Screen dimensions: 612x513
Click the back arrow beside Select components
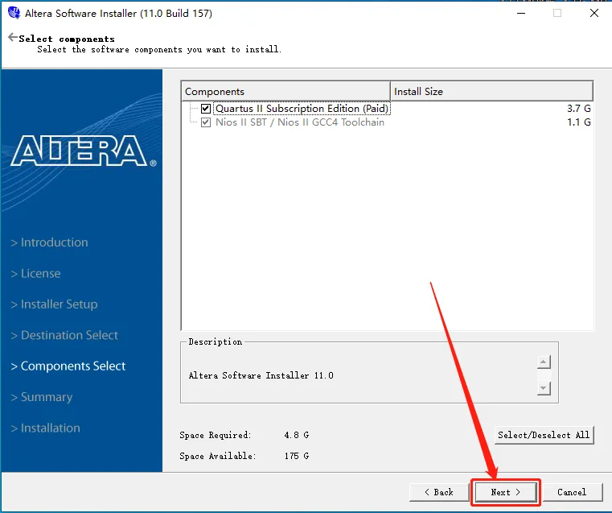point(13,37)
